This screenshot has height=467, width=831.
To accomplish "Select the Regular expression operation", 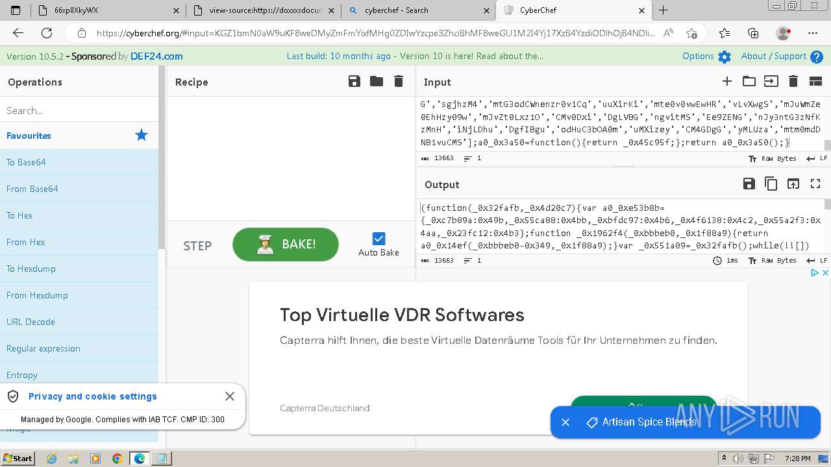I will [79, 348].
